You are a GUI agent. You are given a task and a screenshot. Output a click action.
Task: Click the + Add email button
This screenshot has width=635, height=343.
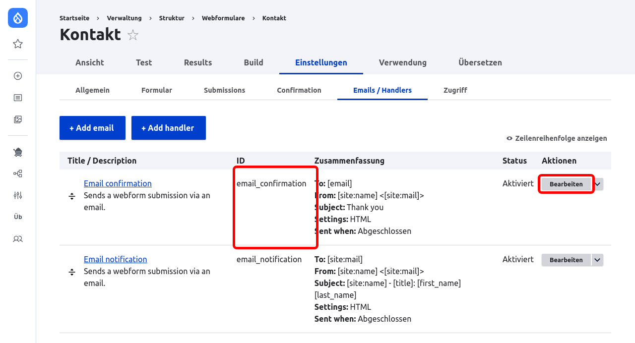[x=92, y=128]
